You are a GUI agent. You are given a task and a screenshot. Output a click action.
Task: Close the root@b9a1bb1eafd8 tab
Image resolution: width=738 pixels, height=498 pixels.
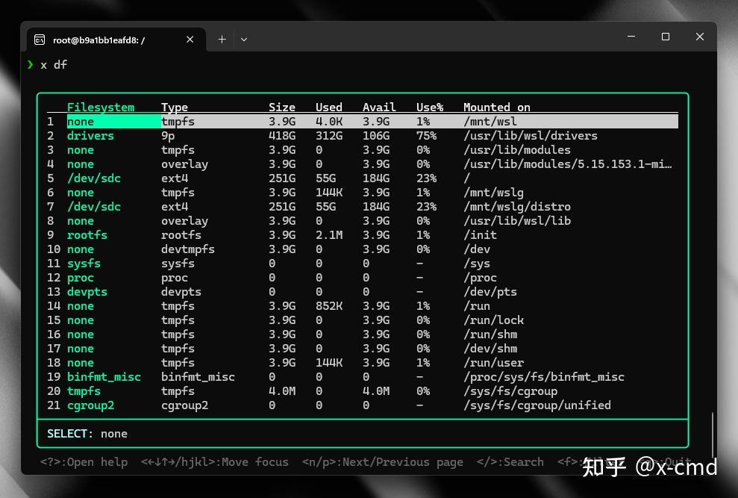coord(190,39)
